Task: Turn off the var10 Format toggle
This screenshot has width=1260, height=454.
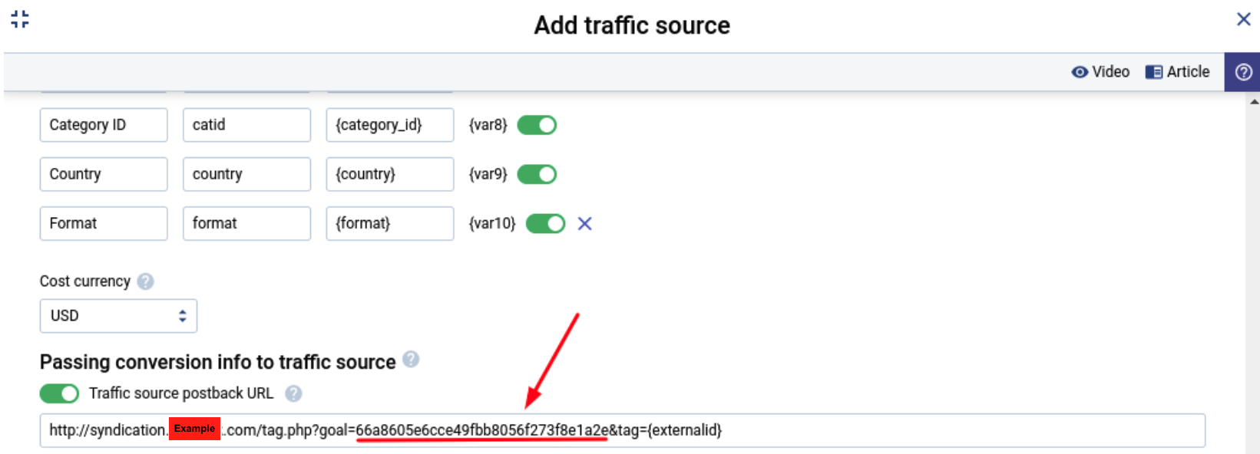Action: tap(545, 224)
